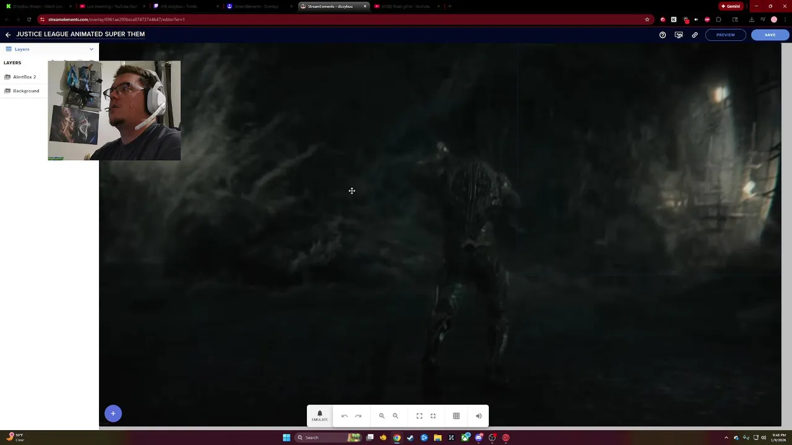This screenshot has height=445, width=792.
Task: Undo the last editor action
Action: coord(345,416)
